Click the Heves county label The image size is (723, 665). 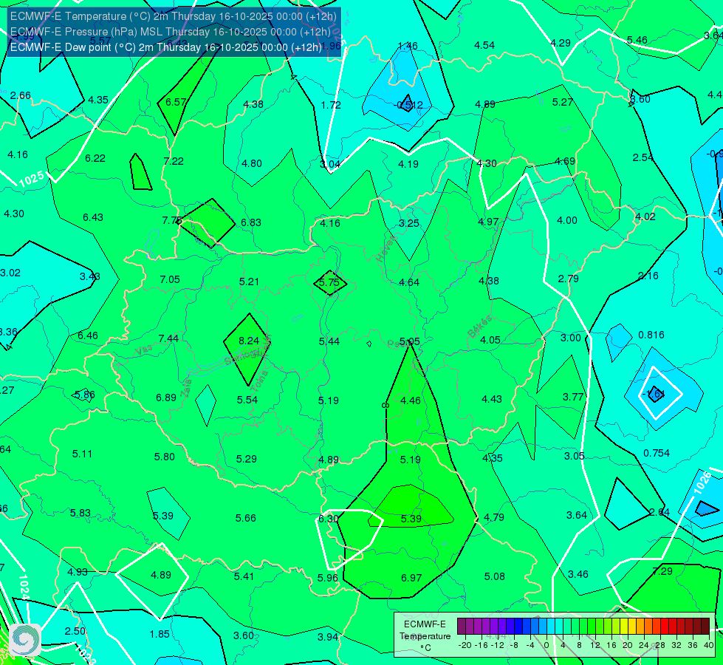(x=386, y=249)
